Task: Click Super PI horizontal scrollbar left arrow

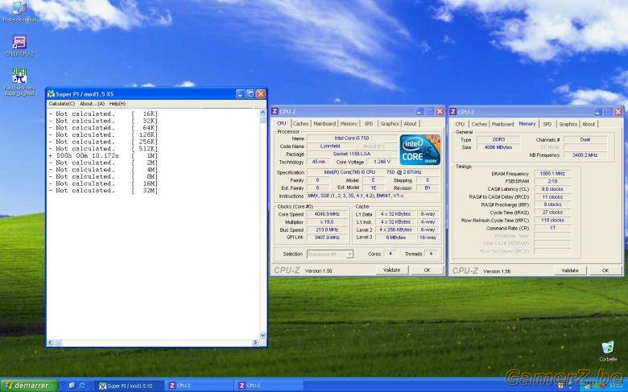Action: tap(51, 343)
